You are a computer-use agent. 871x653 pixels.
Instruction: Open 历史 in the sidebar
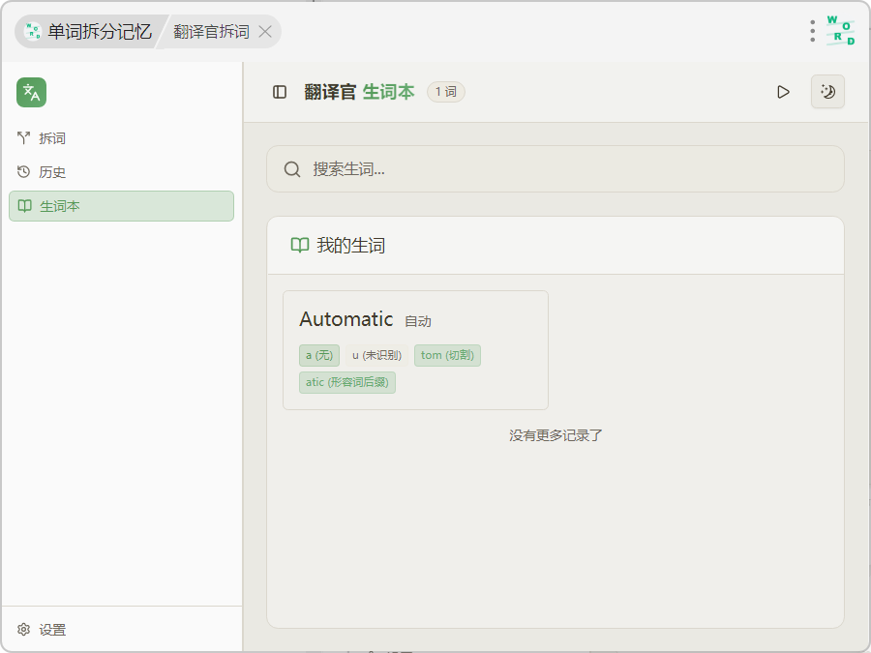[52, 172]
